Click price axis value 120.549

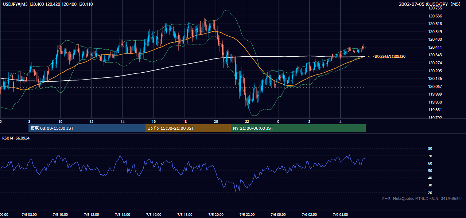435,32
